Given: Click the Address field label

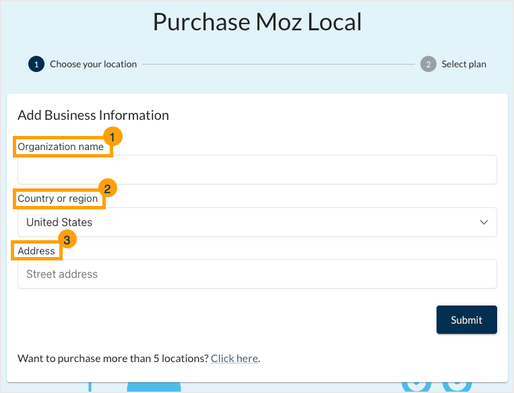Looking at the screenshot, I should tap(36, 251).
